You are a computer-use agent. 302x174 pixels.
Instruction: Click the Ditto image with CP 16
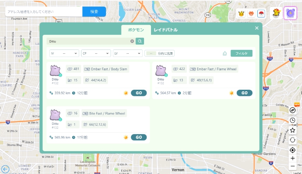(56, 115)
